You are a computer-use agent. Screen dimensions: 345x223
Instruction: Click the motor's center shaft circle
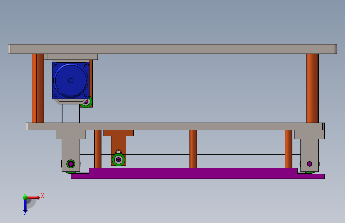tap(70, 81)
